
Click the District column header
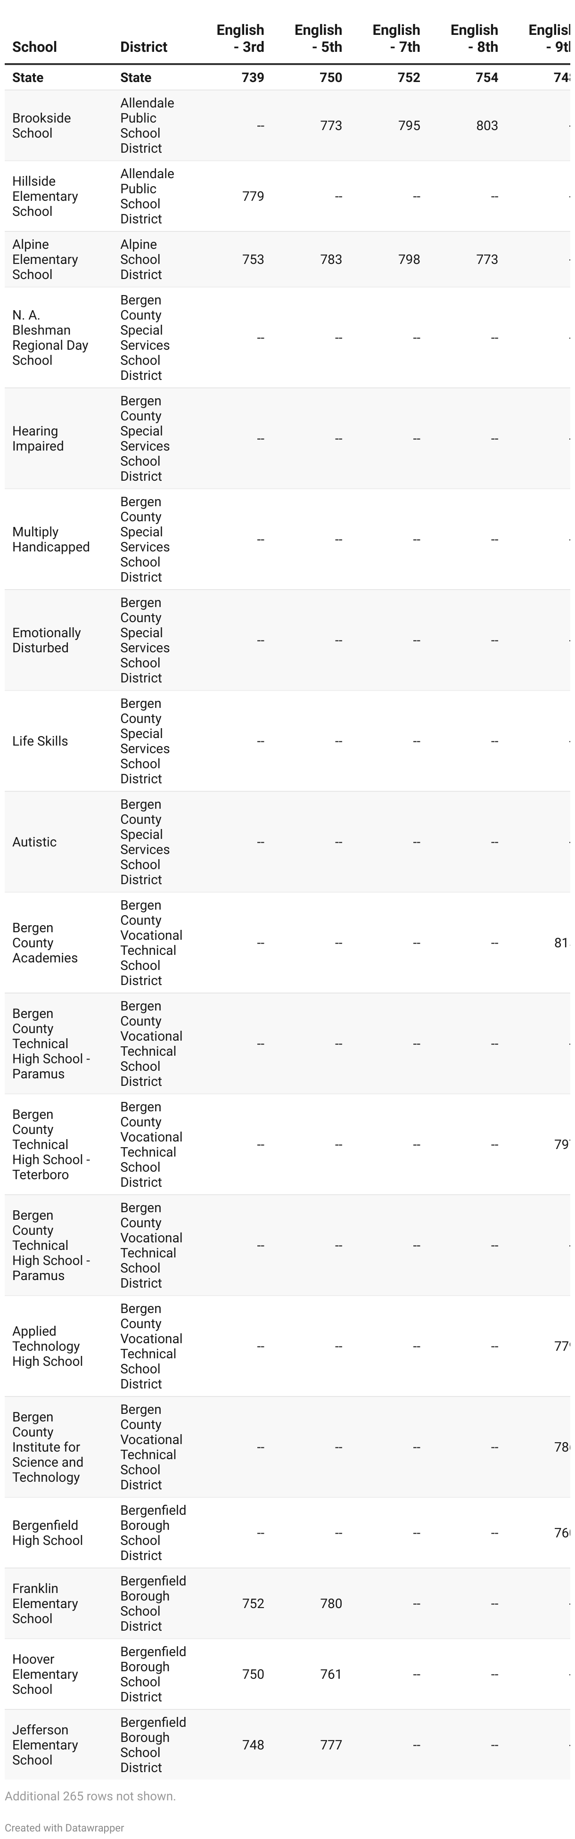[x=144, y=47]
